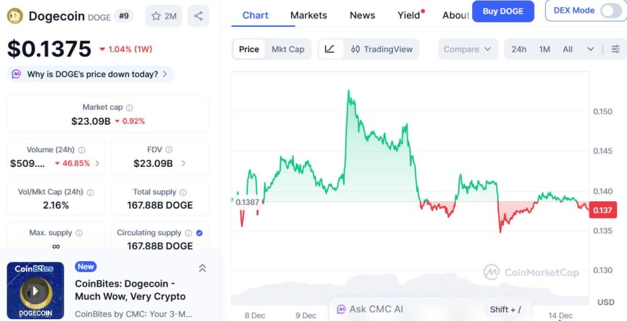Switch chart to Mkt Cap view
The image size is (627, 321).
tap(288, 49)
